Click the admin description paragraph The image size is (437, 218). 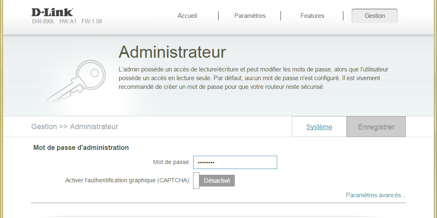[253, 78]
